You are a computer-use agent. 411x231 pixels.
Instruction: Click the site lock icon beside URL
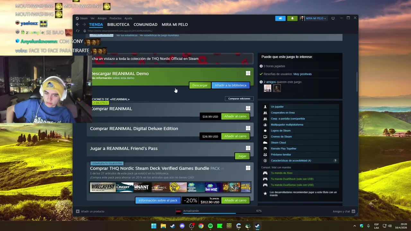[85, 31]
